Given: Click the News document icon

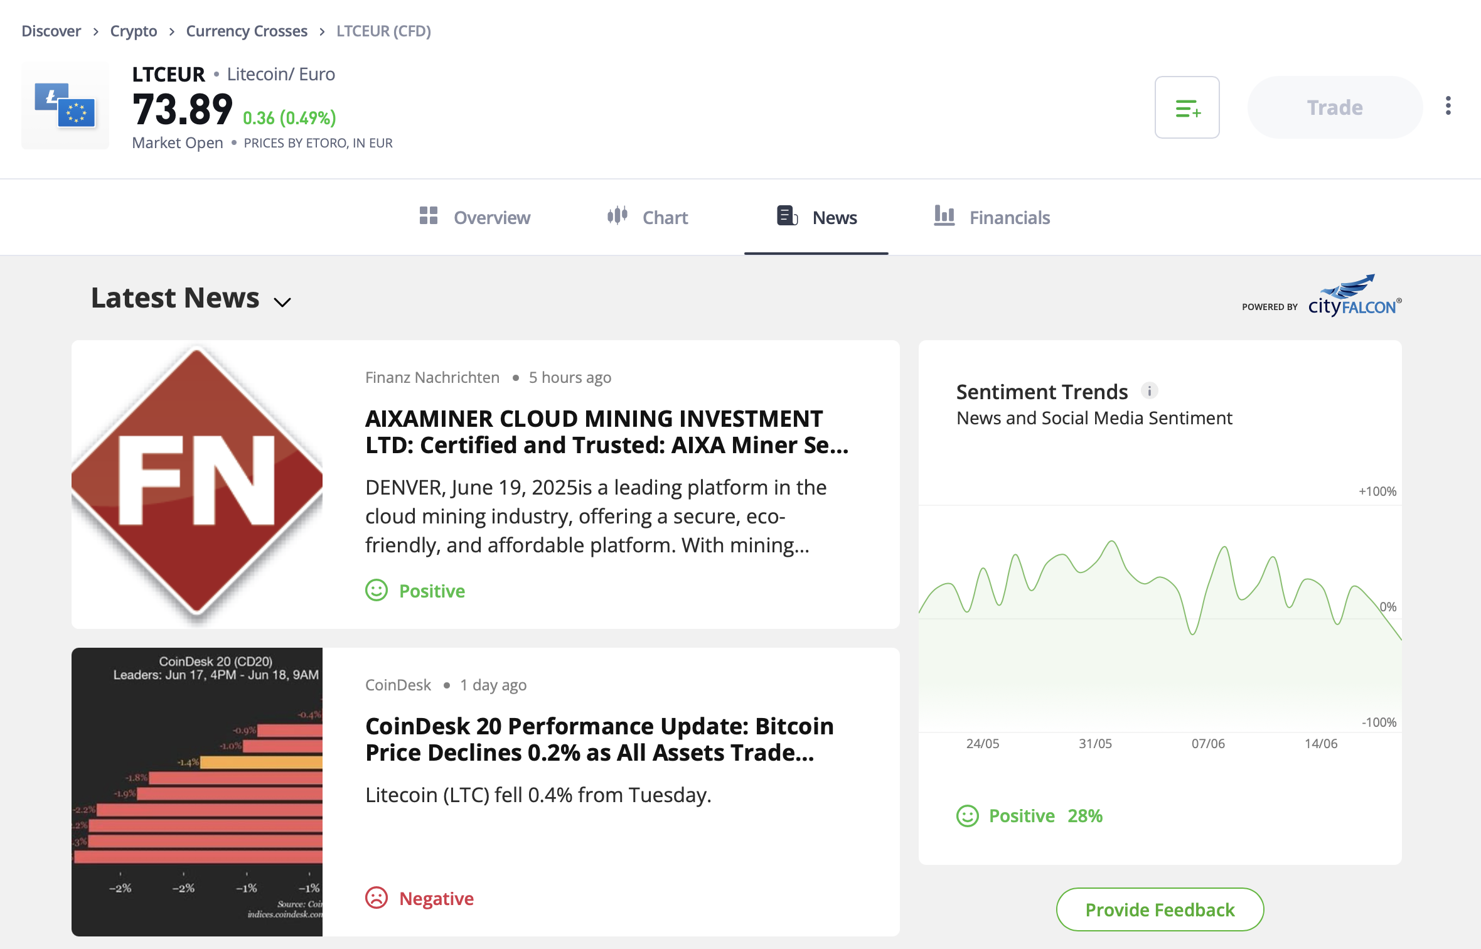Looking at the screenshot, I should 787,215.
